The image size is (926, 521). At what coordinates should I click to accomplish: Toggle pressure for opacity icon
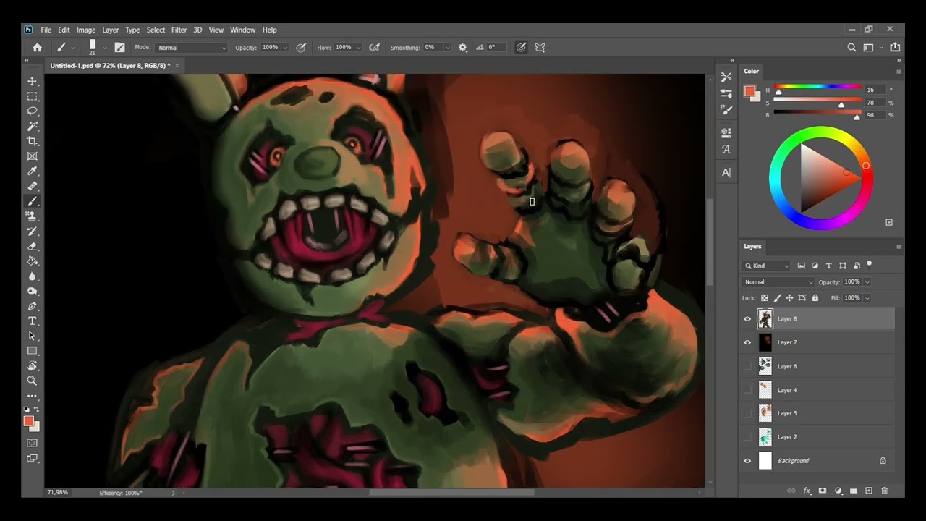[x=301, y=48]
